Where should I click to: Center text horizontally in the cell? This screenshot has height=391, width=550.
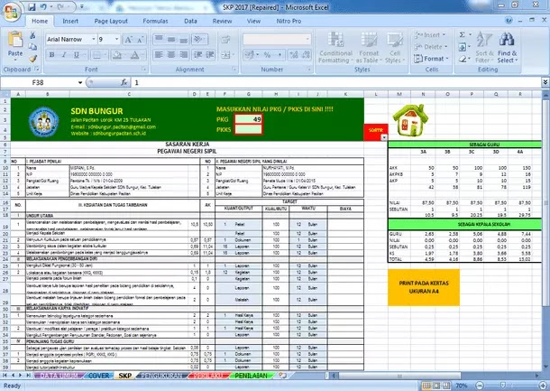tap(171, 55)
